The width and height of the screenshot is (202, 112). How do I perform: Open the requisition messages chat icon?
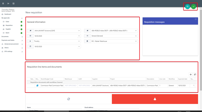(196, 19)
